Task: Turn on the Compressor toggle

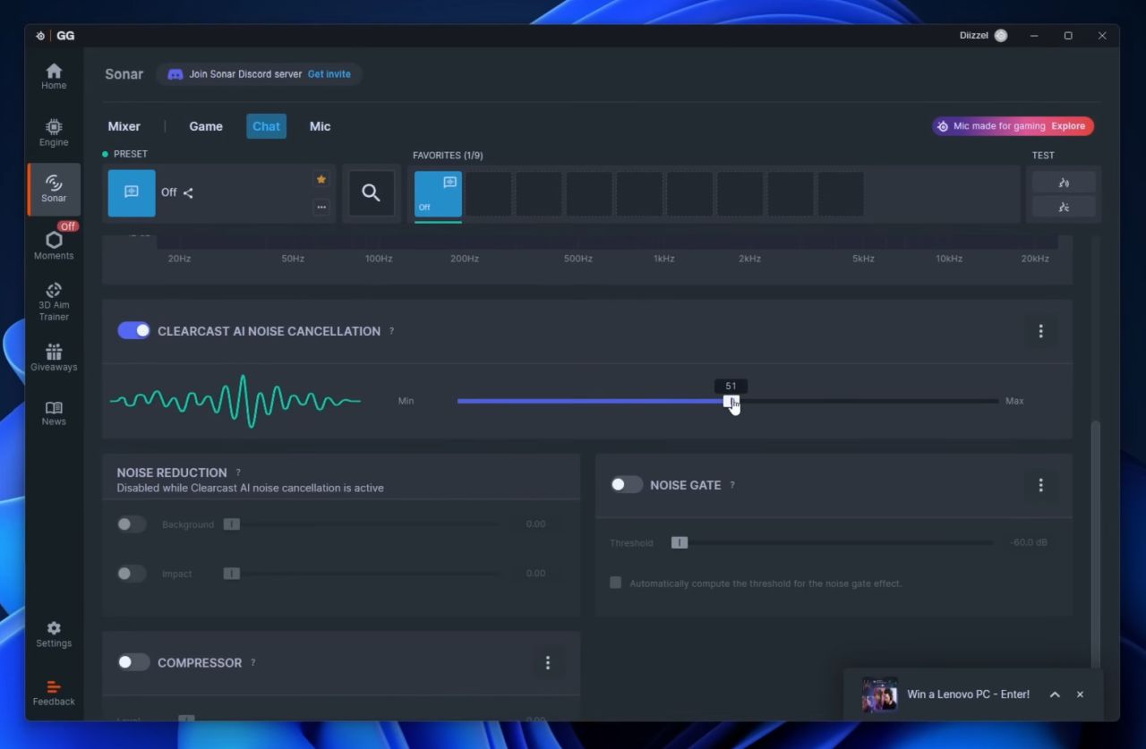Action: [133, 662]
